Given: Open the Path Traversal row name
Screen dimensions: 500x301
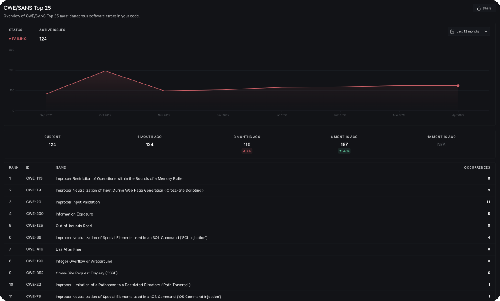Looking at the screenshot, I should tap(123, 285).
